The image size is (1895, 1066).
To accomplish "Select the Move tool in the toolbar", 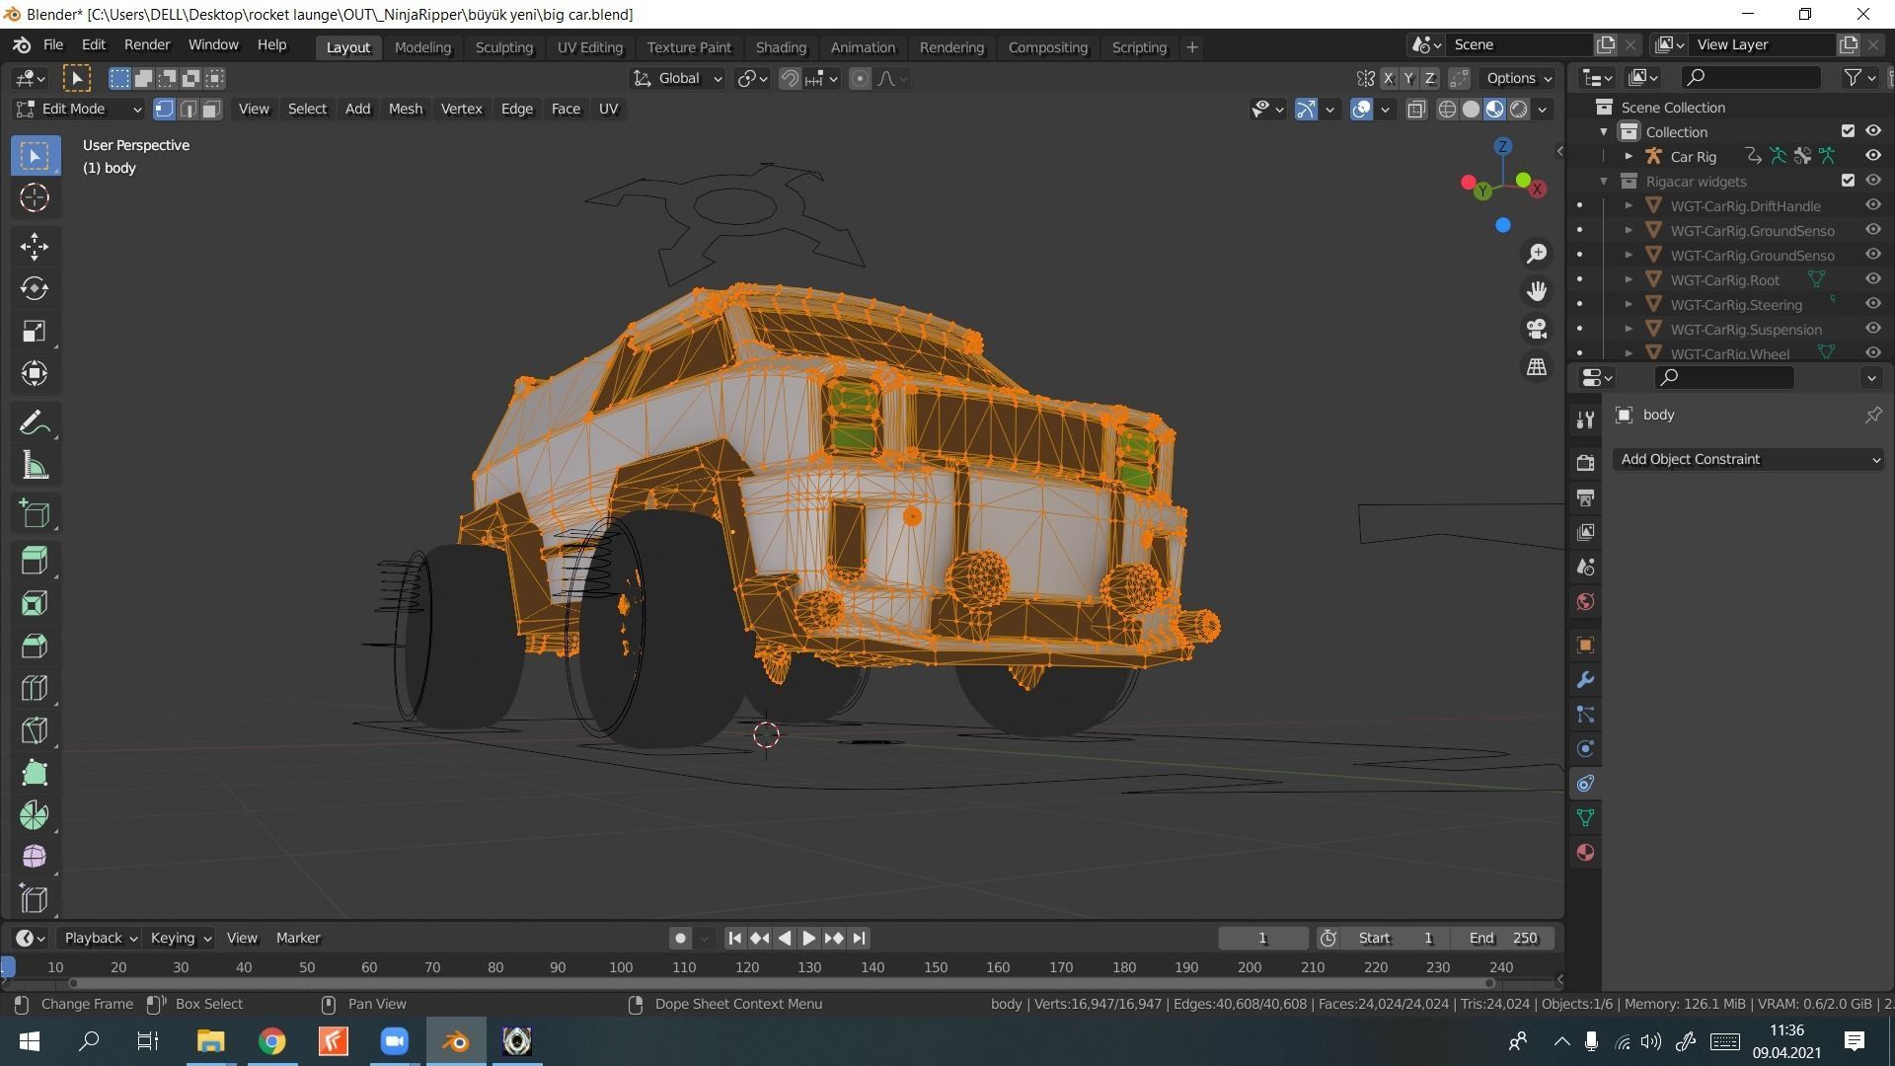I will (35, 246).
